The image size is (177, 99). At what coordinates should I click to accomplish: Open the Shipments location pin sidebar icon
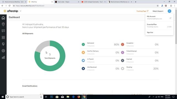[3, 24]
